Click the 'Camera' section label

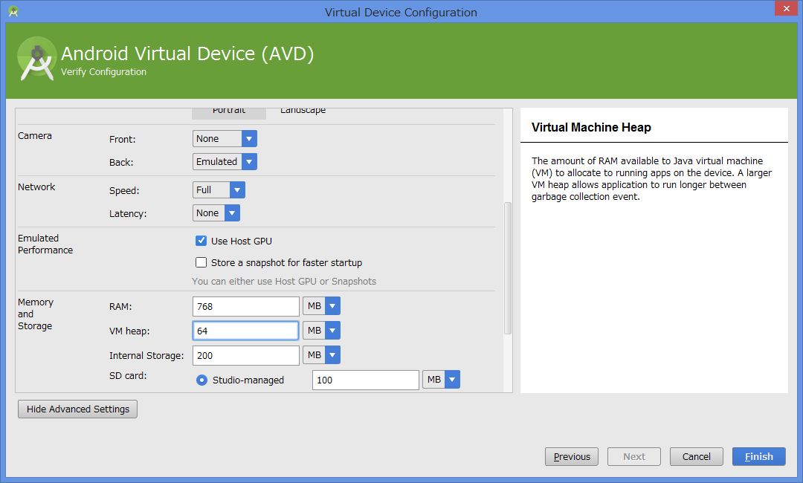click(x=35, y=135)
